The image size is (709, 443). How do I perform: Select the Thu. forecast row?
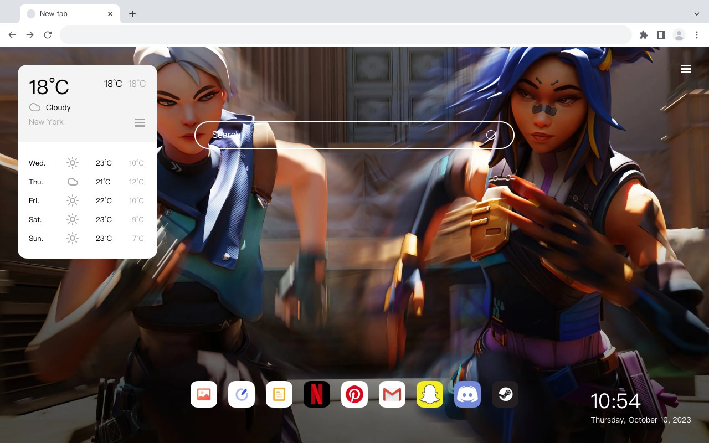(x=87, y=182)
